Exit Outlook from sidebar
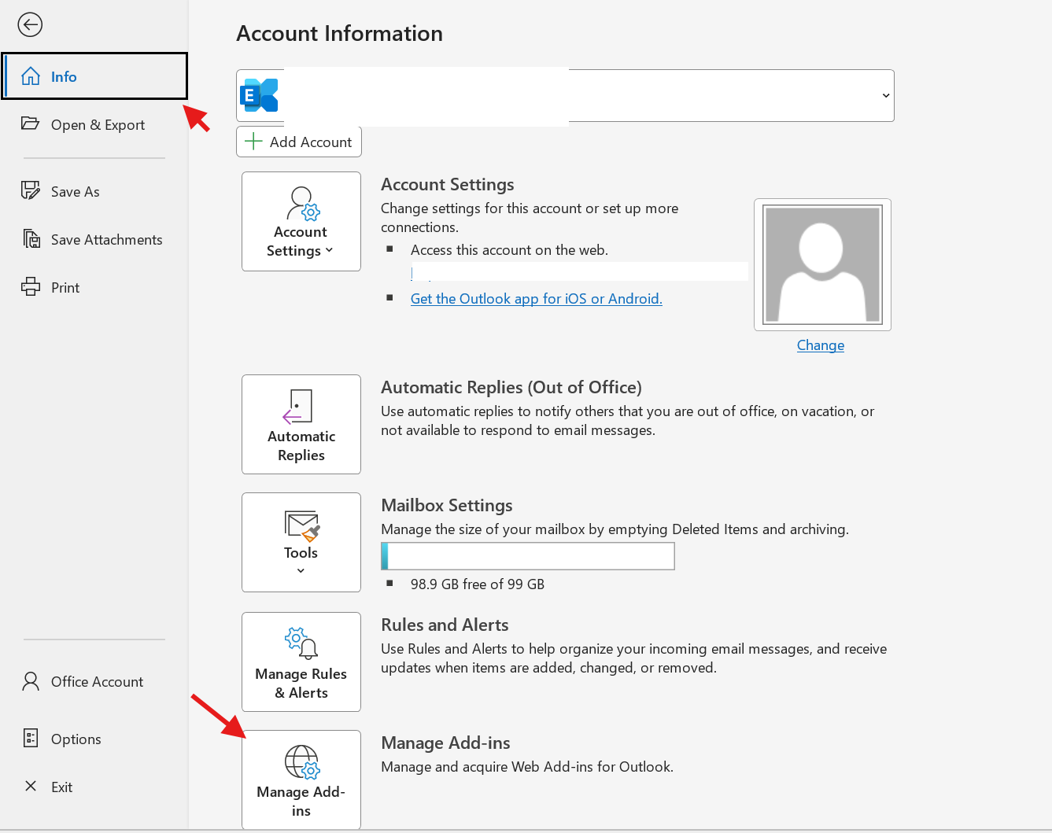1052x833 pixels. tap(94, 787)
